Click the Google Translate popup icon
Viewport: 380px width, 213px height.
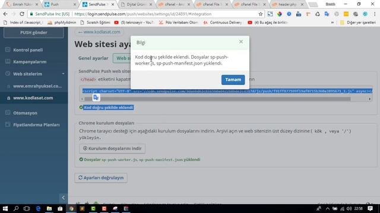coord(96,98)
